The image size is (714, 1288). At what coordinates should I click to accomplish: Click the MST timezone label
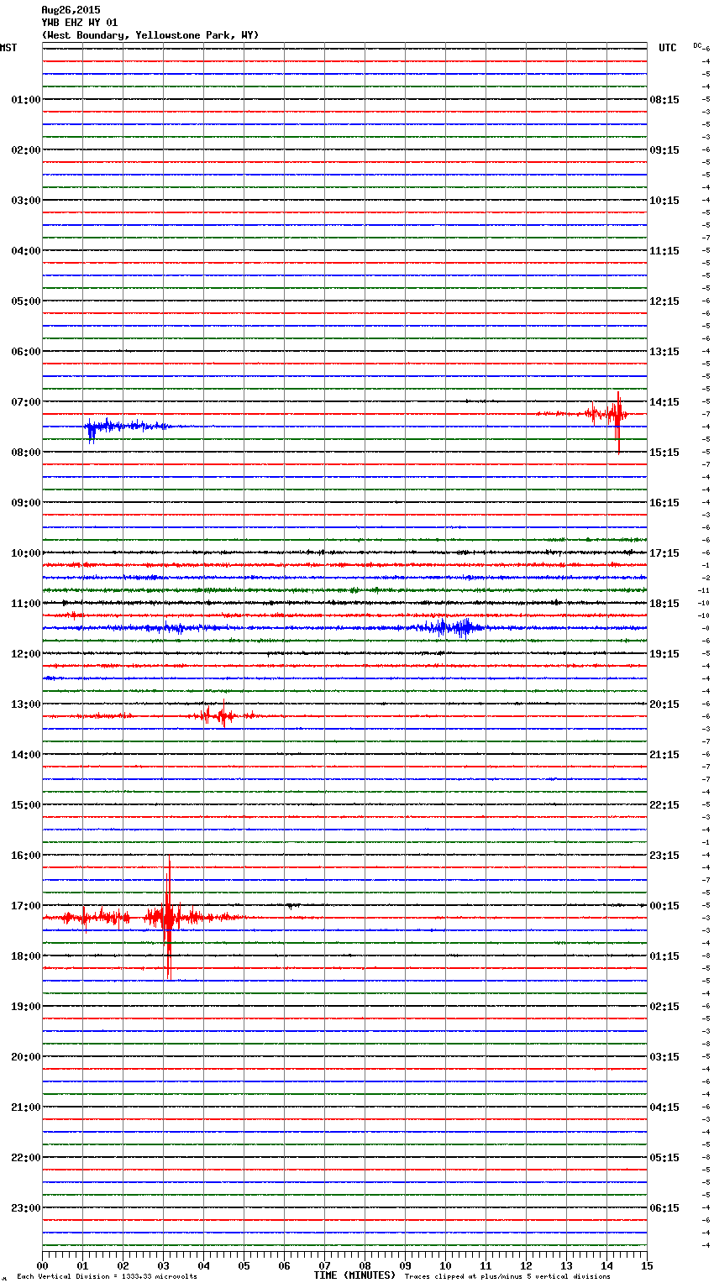pyautogui.click(x=8, y=48)
